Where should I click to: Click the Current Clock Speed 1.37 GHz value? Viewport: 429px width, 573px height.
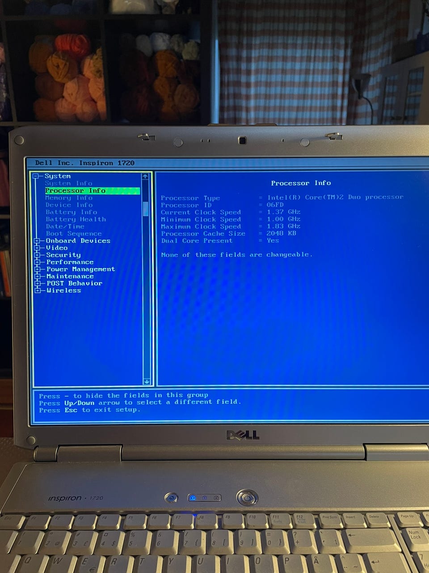(283, 212)
